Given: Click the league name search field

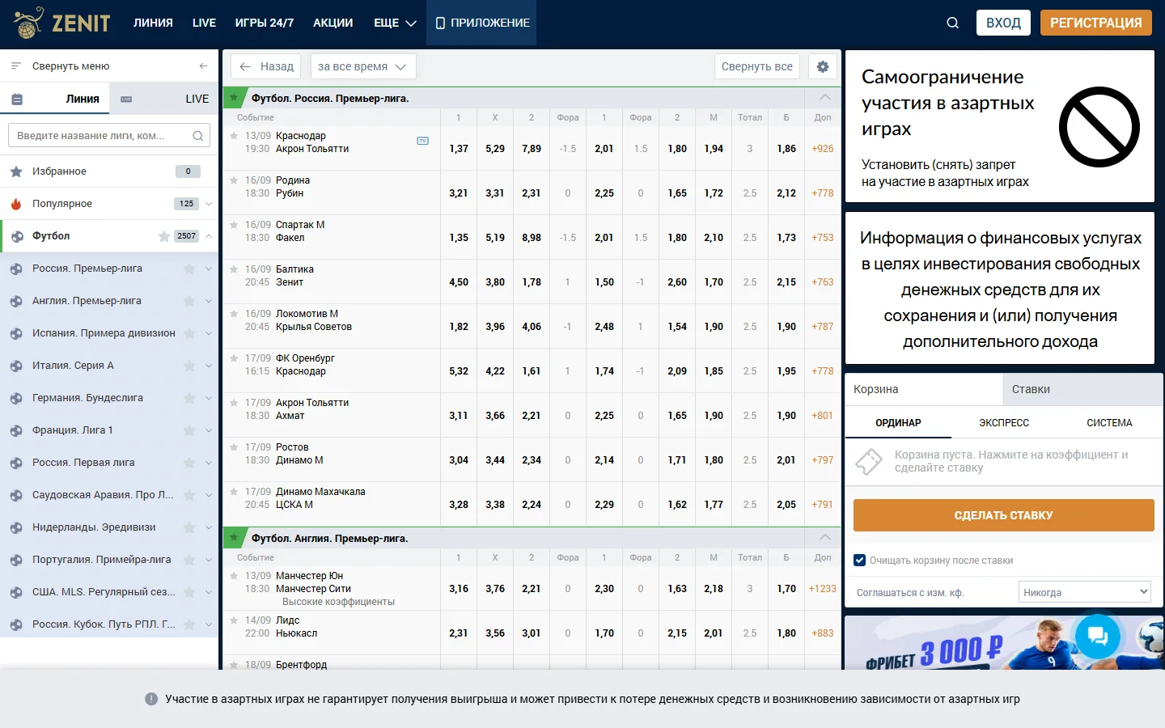Looking at the screenshot, I should 109,136.
